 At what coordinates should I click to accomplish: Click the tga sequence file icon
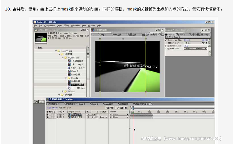point(69,88)
